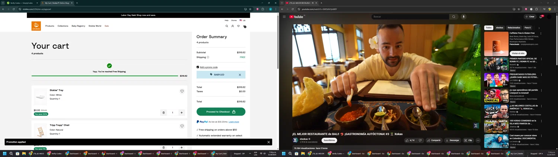Open the Stokke site search icon

pyautogui.click(x=227, y=26)
